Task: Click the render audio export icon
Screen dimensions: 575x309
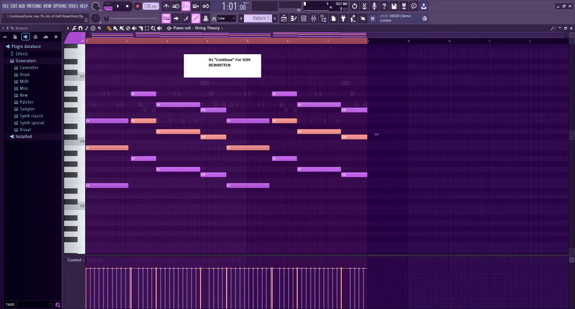Action: click(404, 6)
